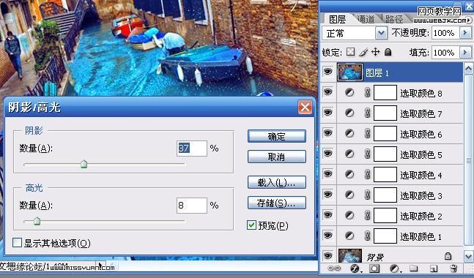Enable 显示其他选项(O) checkbox

[x=18, y=242]
